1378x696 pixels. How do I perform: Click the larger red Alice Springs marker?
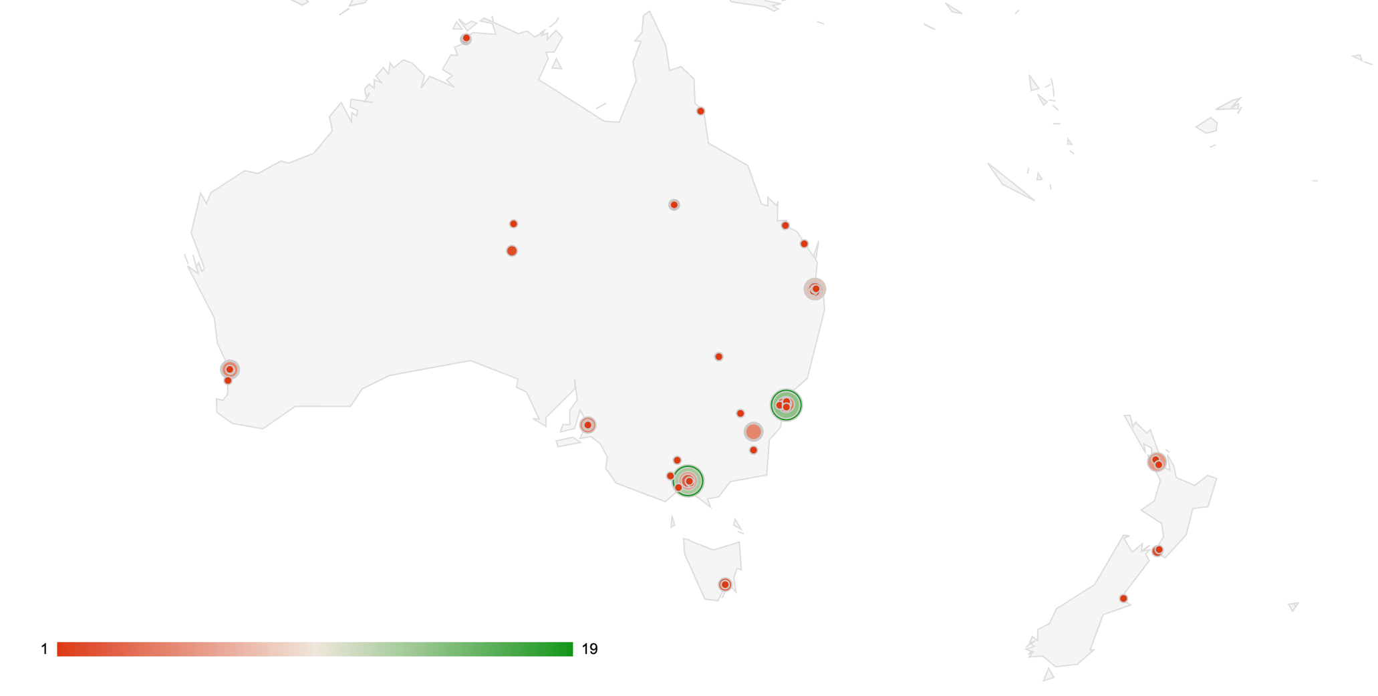click(x=512, y=250)
